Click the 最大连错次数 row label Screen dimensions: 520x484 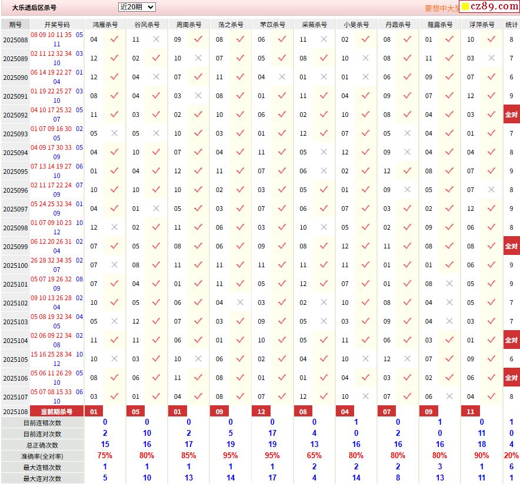[42, 467]
